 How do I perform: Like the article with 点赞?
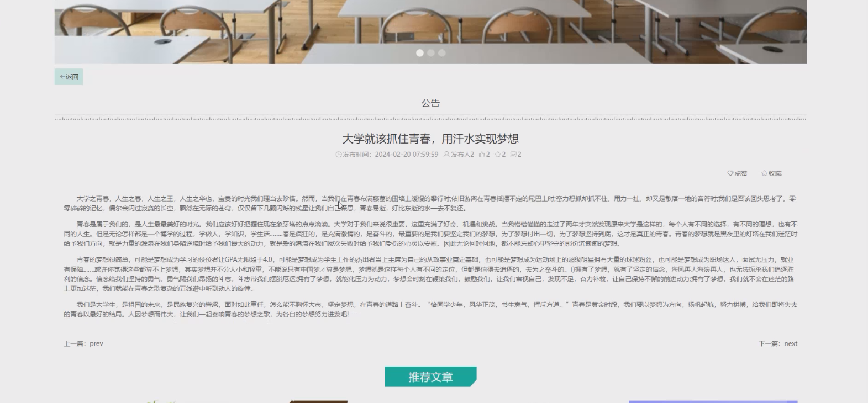point(737,173)
